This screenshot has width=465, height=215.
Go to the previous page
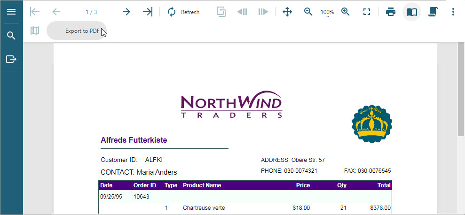pos(56,12)
